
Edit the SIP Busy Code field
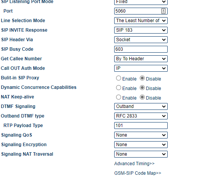141,49
